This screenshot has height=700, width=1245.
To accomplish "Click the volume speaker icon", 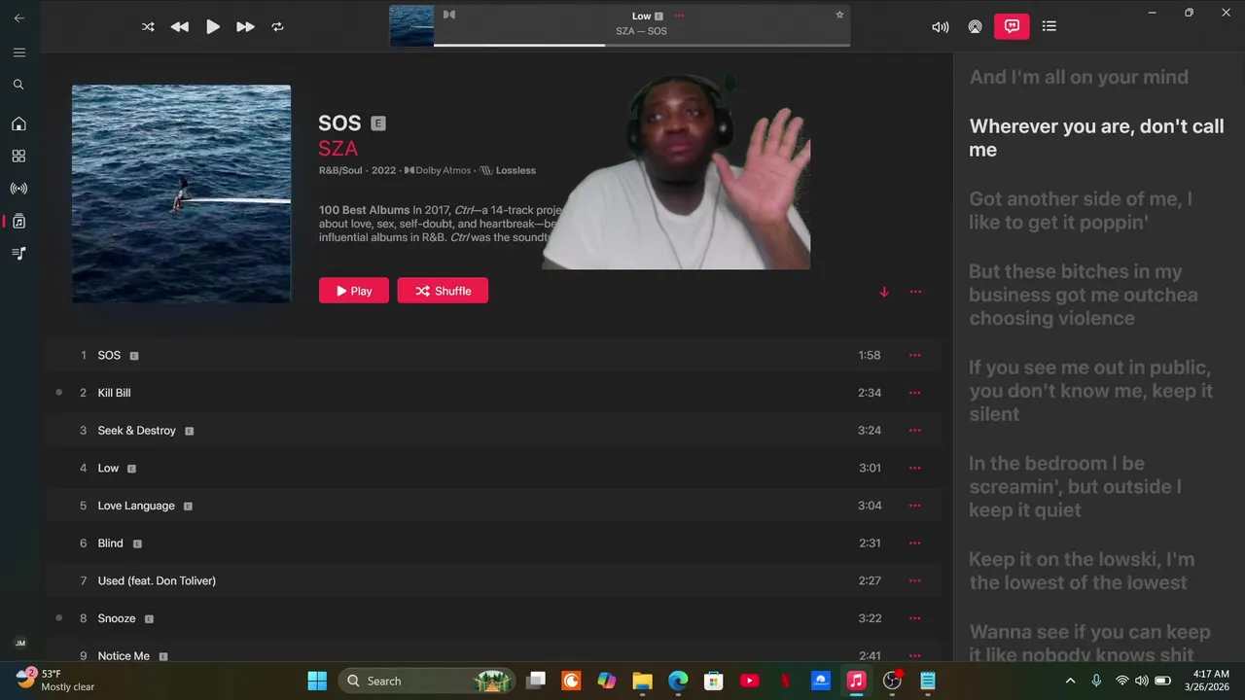I will coord(940,27).
